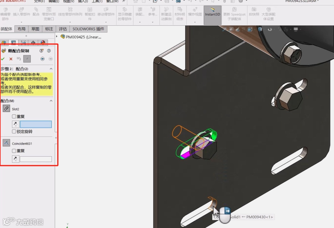
Task: Flip mate alignment for Slot2
Action: coord(15,124)
